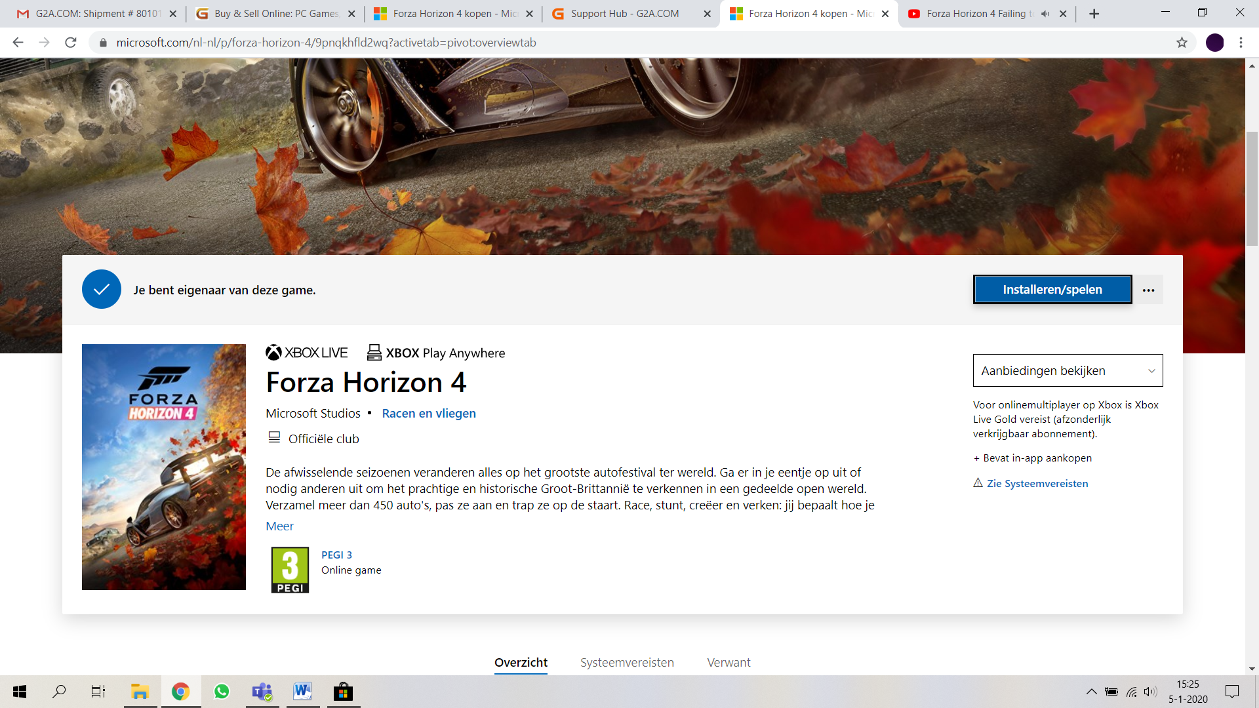Image resolution: width=1259 pixels, height=708 pixels.
Task: Open the more options ellipsis next to Installeren
Action: [1148, 290]
